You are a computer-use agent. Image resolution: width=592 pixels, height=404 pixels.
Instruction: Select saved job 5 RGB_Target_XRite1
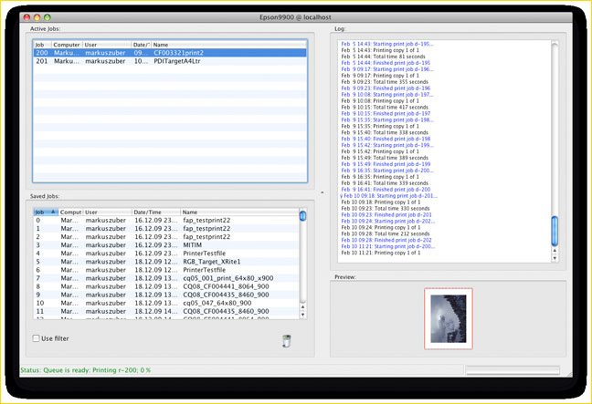click(166, 262)
